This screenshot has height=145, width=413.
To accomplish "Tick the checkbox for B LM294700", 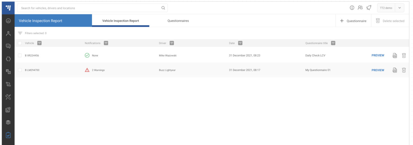I will 20,70.
